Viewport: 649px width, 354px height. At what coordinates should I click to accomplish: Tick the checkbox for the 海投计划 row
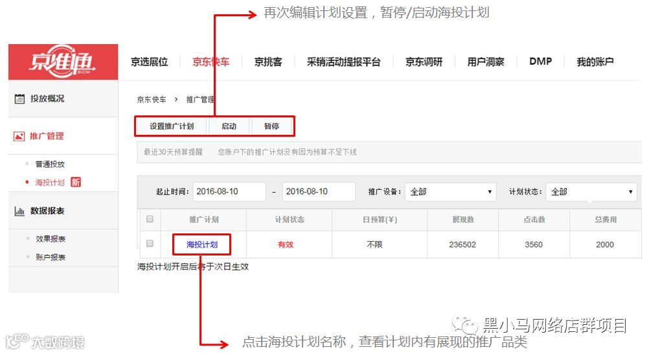(x=150, y=244)
